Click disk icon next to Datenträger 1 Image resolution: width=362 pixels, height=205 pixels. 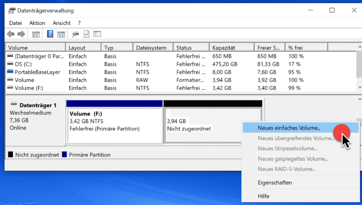click(x=14, y=104)
